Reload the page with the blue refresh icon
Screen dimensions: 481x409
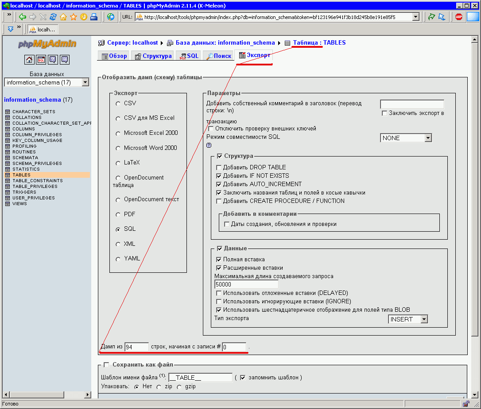(x=53, y=17)
